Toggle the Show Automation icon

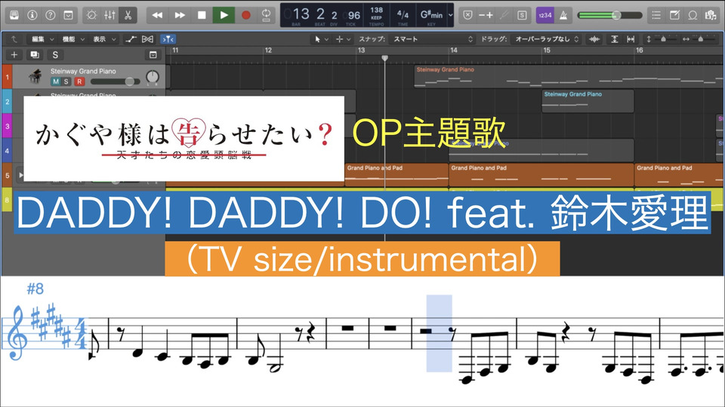[131, 39]
